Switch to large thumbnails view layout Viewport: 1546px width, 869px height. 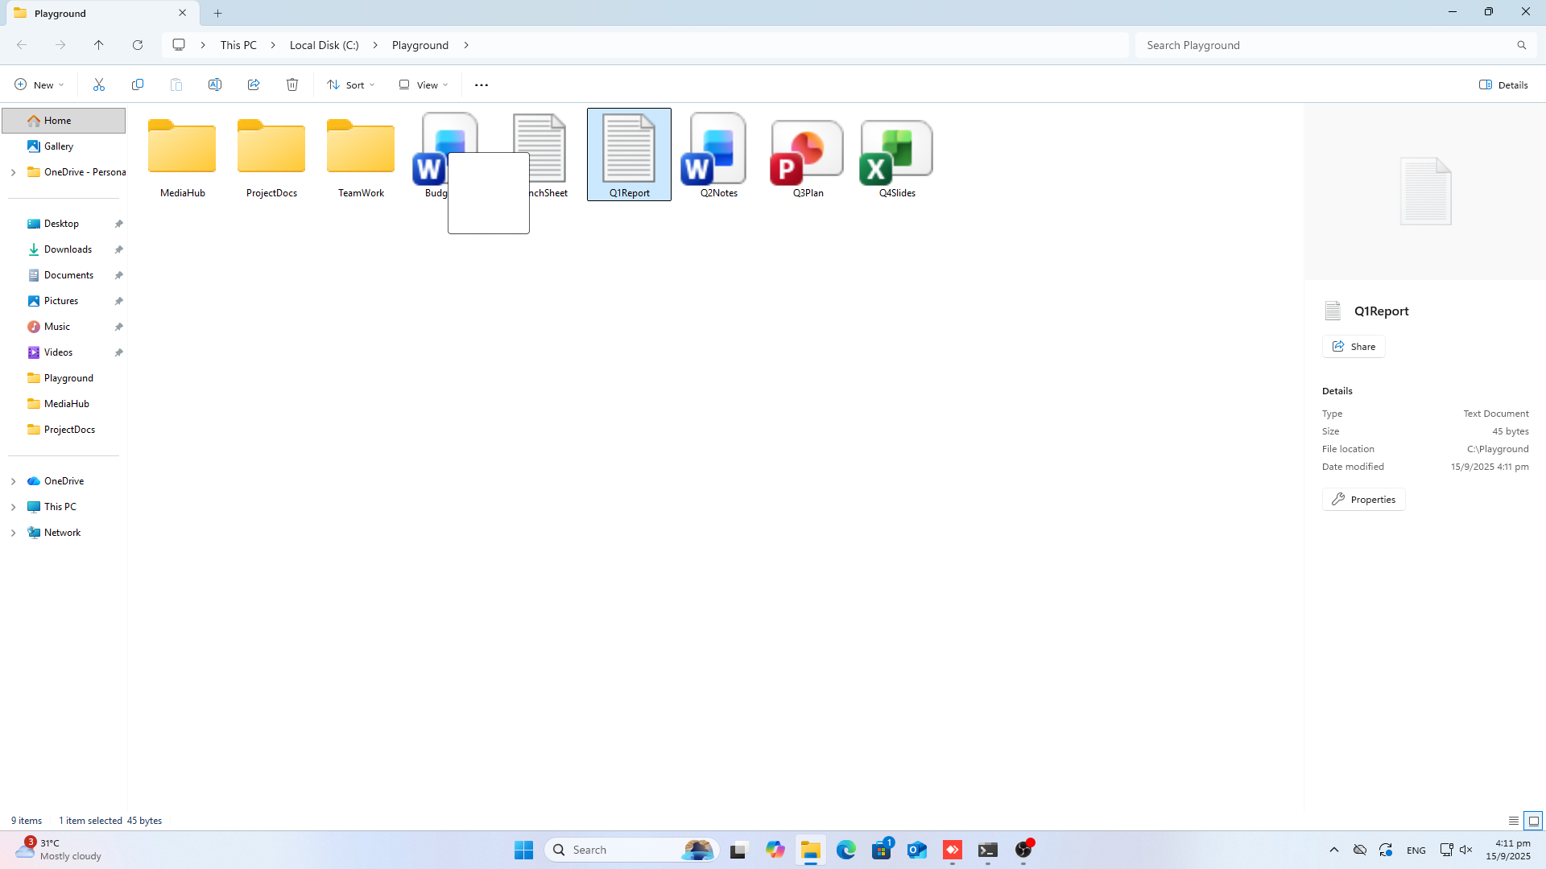[x=1533, y=821]
